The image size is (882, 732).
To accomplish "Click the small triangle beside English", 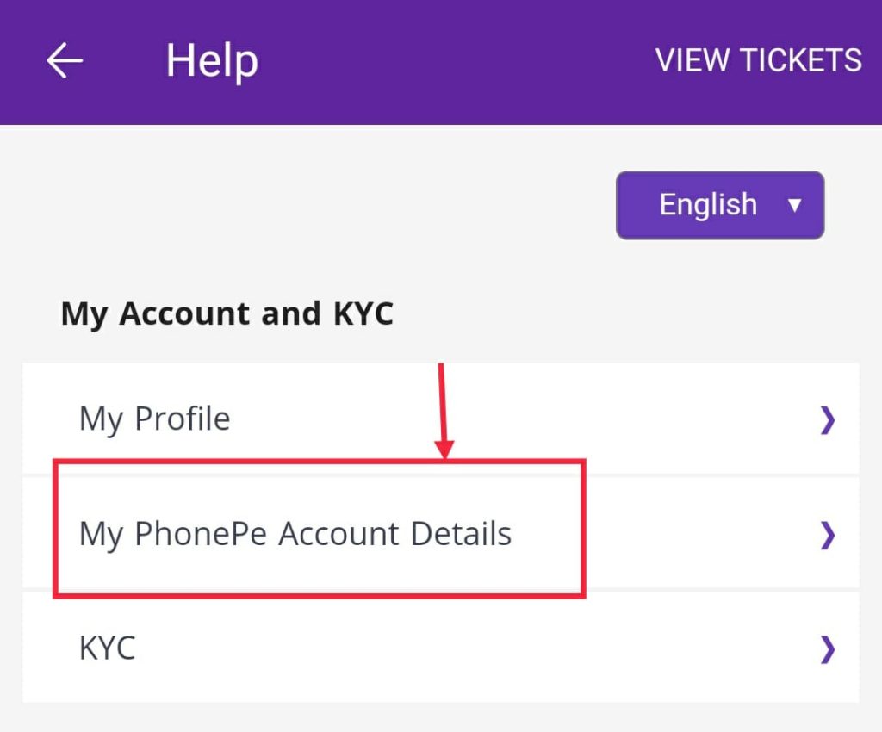I will (x=795, y=206).
